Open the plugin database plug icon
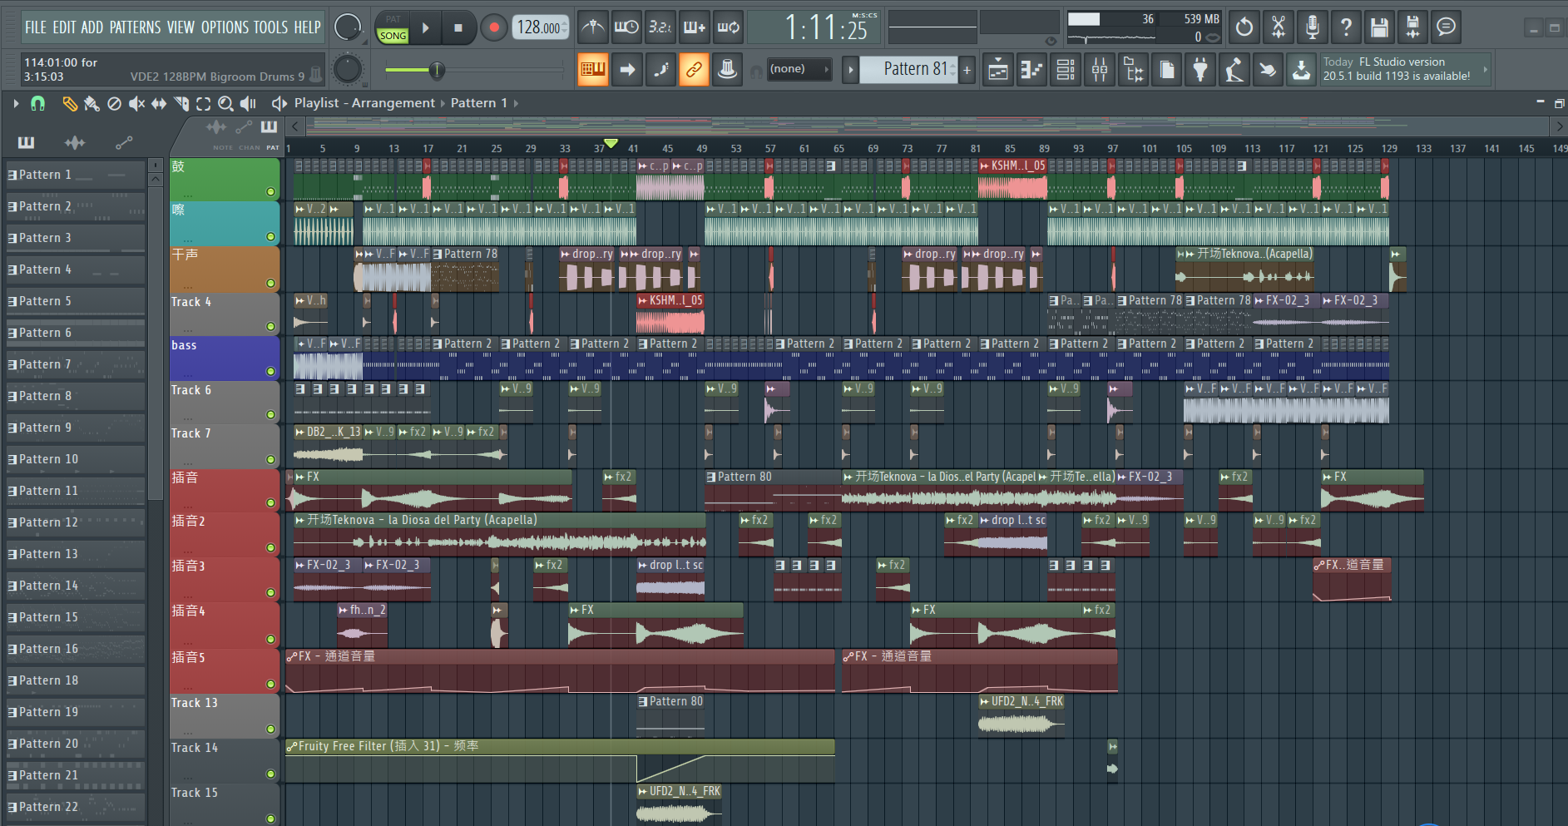This screenshot has width=1568, height=826. 1199,71
